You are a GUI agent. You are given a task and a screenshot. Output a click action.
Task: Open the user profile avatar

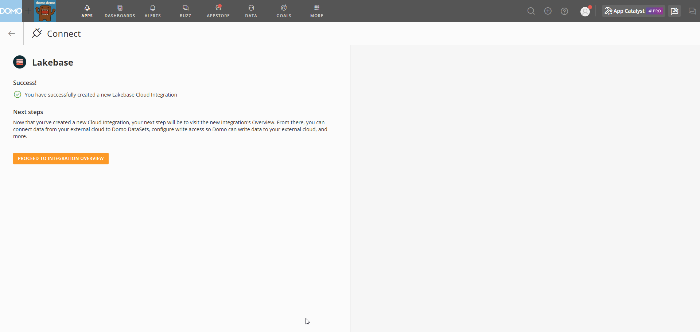[585, 11]
